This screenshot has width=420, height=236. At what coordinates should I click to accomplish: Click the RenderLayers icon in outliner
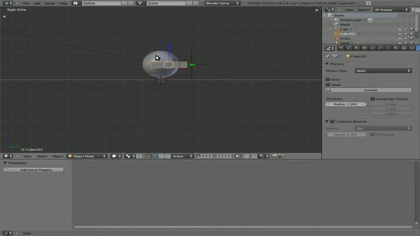[337, 20]
